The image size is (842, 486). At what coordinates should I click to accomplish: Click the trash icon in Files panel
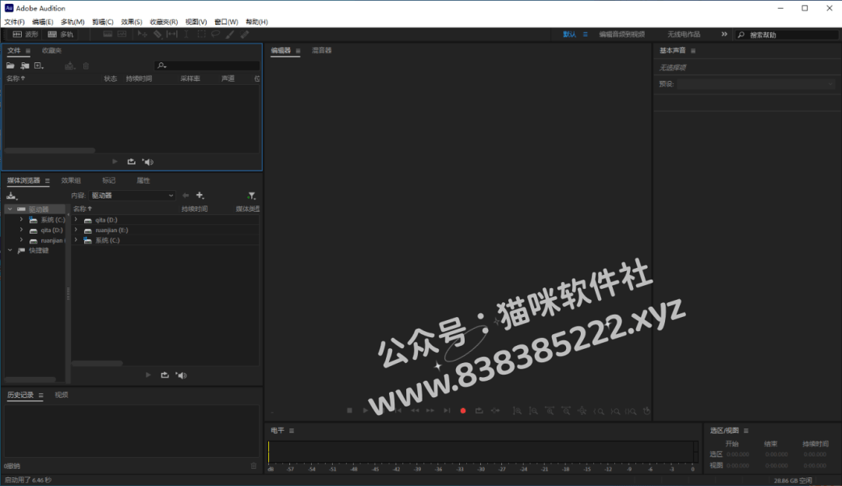[86, 65]
